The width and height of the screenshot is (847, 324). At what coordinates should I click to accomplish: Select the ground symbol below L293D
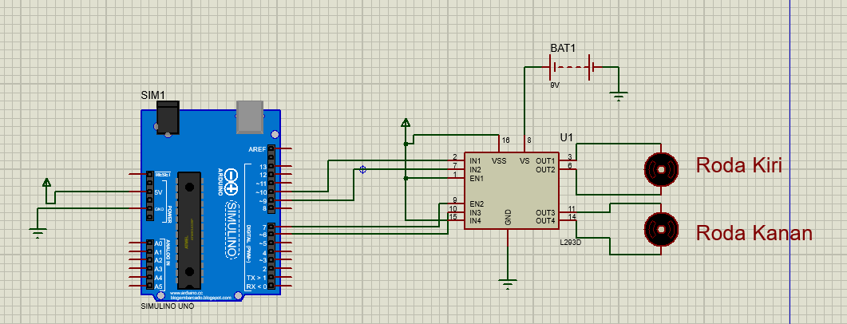pos(508,284)
